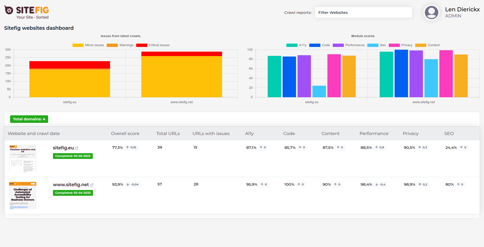484x247 pixels.
Task: Click the 98,4% Performance value
Action: (x=366, y=184)
